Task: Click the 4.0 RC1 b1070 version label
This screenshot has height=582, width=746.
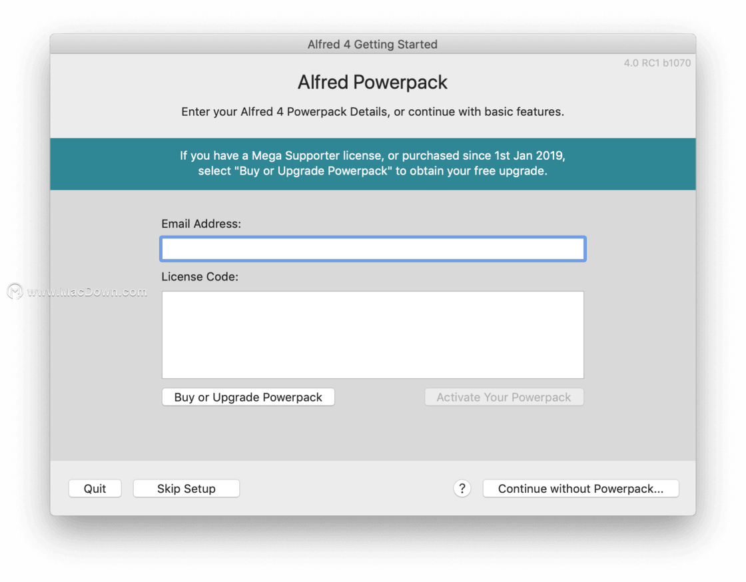Action: point(657,63)
